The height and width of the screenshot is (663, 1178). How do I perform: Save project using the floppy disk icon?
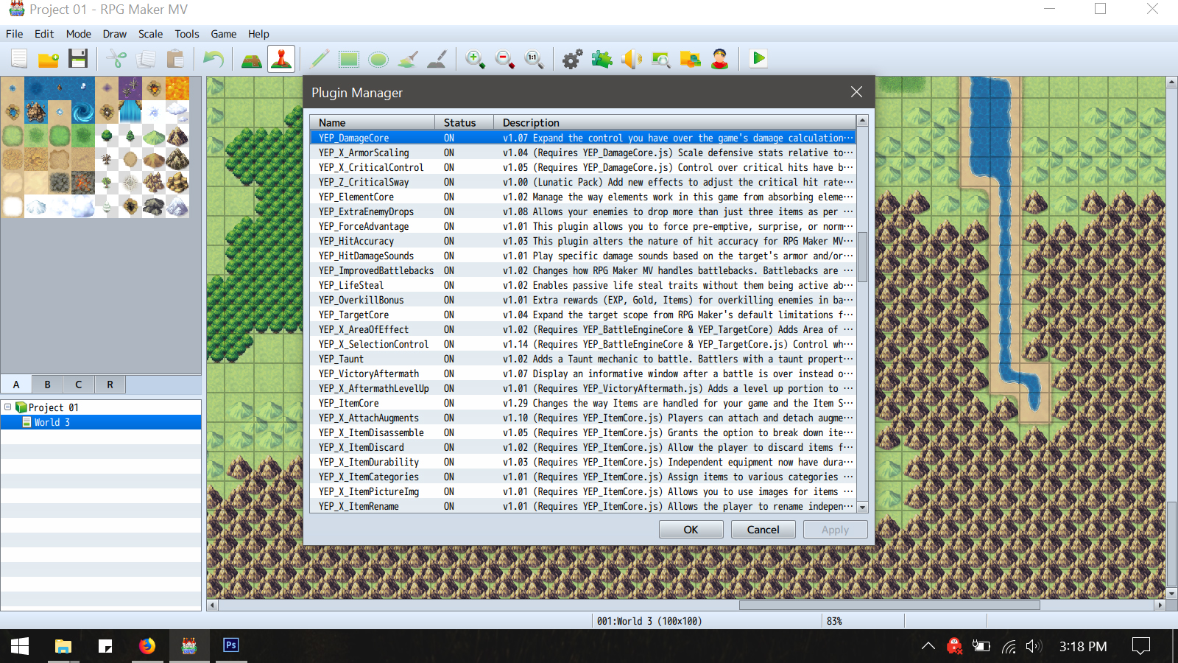(78, 59)
